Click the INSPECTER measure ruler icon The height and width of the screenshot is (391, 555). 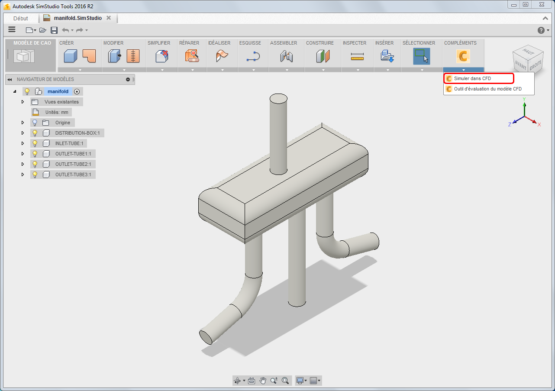pos(357,56)
